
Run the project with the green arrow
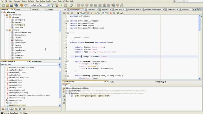click(62, 5)
